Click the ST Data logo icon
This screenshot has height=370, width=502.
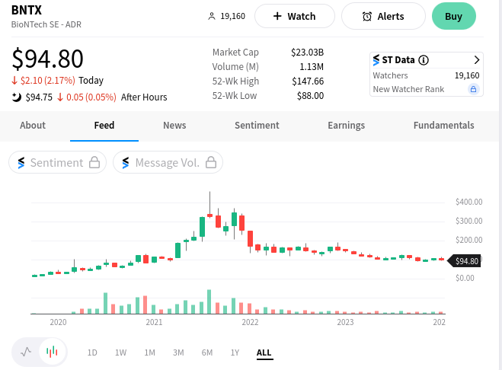pos(376,60)
